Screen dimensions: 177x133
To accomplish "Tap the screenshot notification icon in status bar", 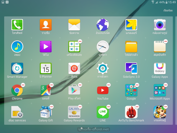I will (3, 2).
